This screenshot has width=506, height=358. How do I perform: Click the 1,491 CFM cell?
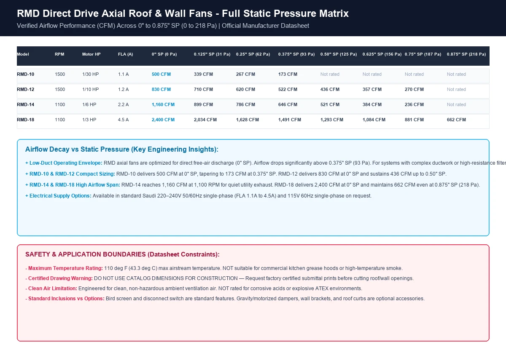pyautogui.click(x=290, y=120)
